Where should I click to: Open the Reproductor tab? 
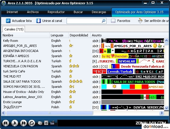pos(56,12)
